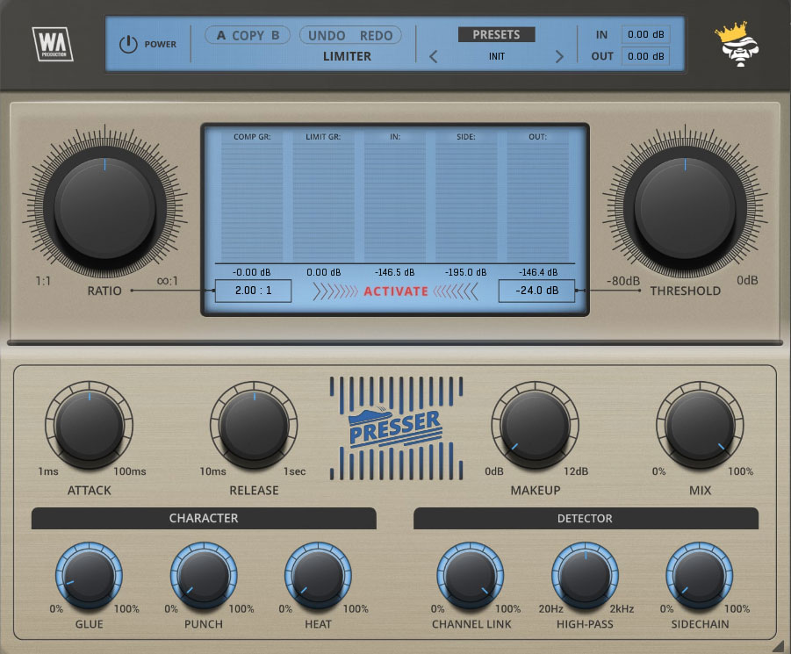Click the DETECTOR section header
The height and width of the screenshot is (654, 791).
(x=586, y=518)
